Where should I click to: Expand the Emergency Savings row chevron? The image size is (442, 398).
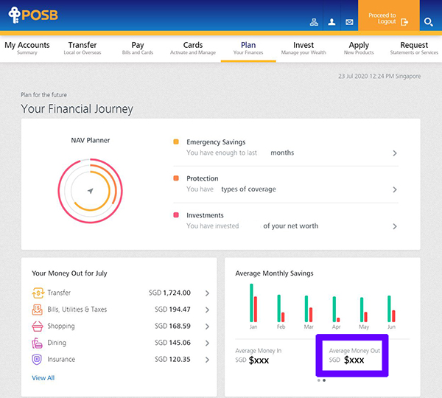click(x=395, y=153)
